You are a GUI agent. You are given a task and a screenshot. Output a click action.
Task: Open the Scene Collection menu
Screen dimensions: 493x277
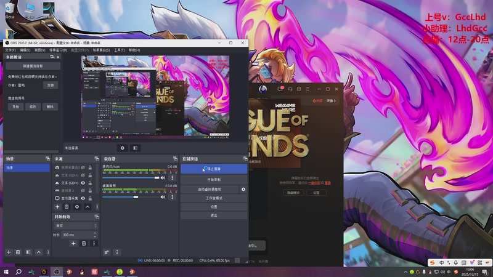click(101, 50)
